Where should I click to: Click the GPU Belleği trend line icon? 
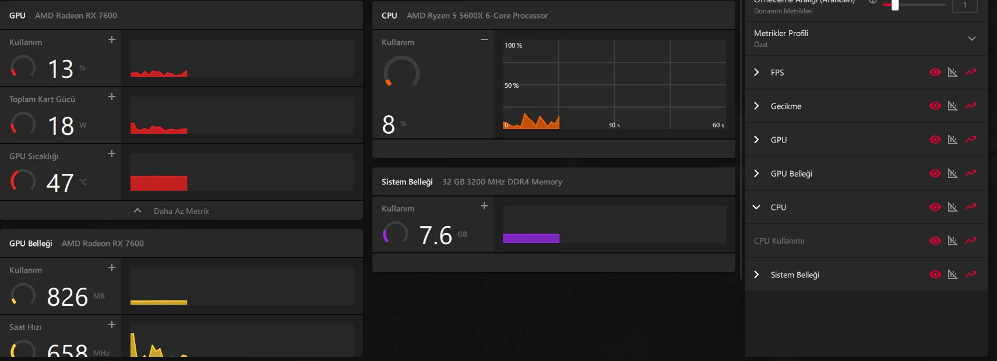click(x=970, y=173)
